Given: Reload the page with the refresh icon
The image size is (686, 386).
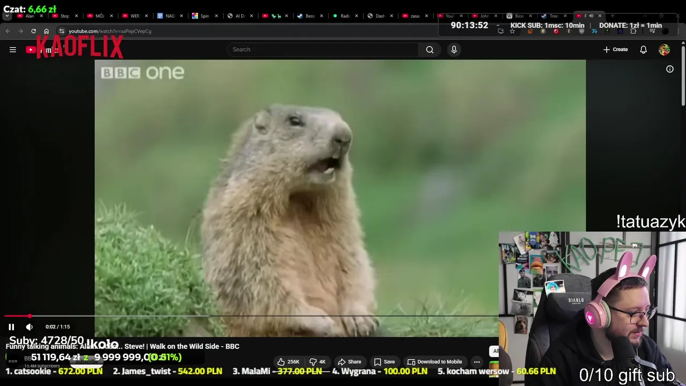Looking at the screenshot, I should tap(33, 31).
